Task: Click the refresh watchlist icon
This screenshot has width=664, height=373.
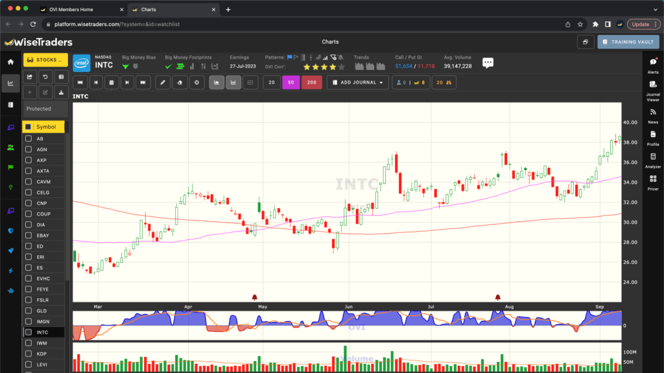Action: (45, 77)
